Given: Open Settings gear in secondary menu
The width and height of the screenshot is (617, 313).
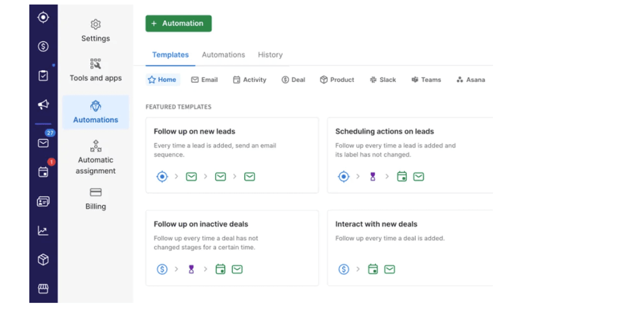Looking at the screenshot, I should tap(96, 30).
